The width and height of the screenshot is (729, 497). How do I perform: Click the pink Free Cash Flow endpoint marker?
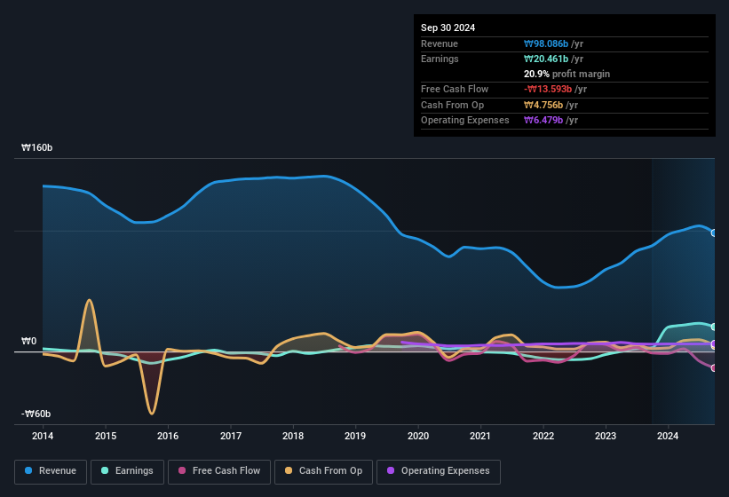[x=714, y=368]
